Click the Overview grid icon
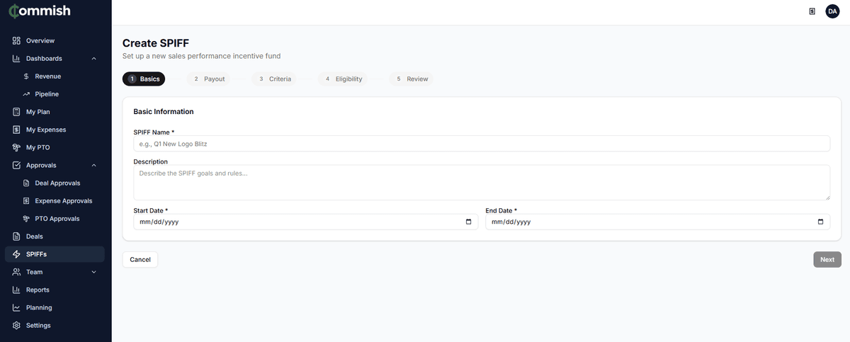The width and height of the screenshot is (850, 342). tap(16, 40)
